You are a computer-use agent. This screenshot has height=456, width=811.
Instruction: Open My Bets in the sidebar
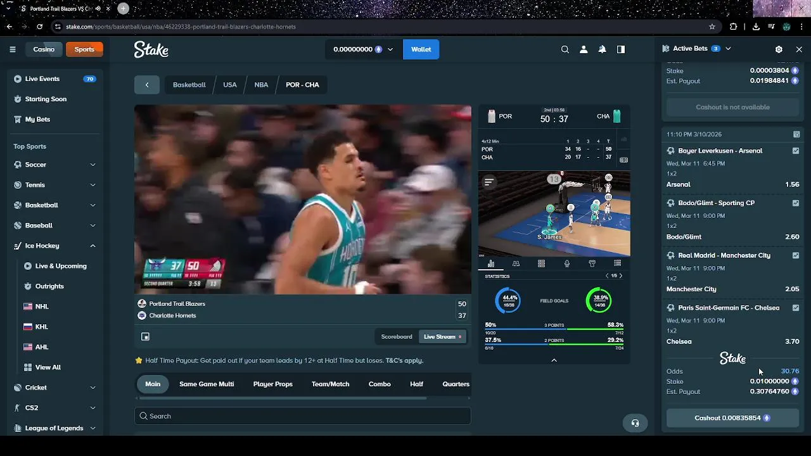pyautogui.click(x=54, y=120)
